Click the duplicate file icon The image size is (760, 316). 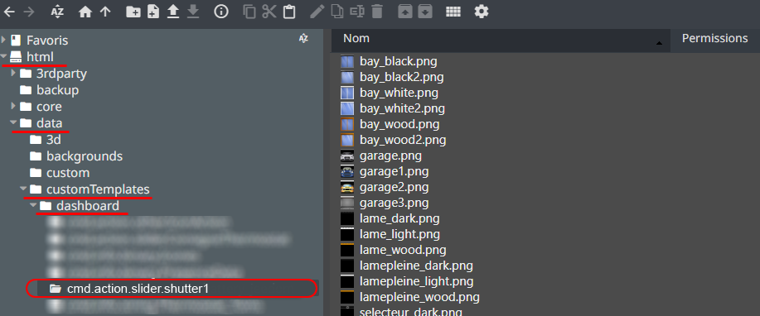[x=336, y=12]
